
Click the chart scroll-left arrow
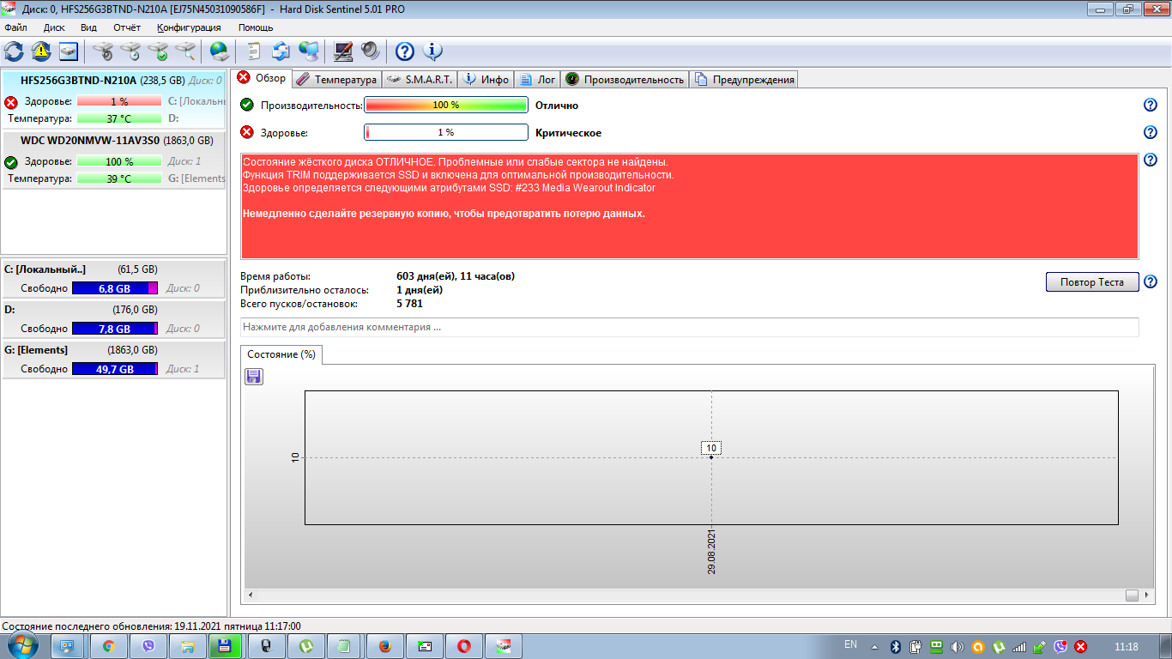coord(251,595)
